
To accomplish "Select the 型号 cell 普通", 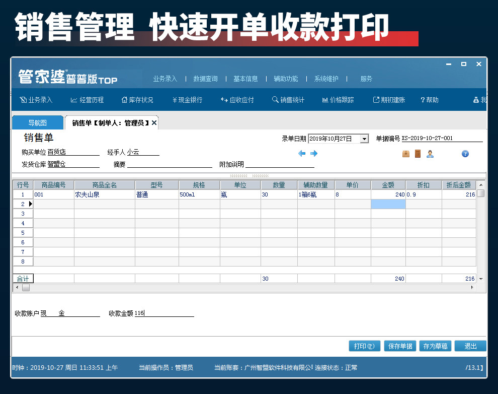I will [x=157, y=194].
